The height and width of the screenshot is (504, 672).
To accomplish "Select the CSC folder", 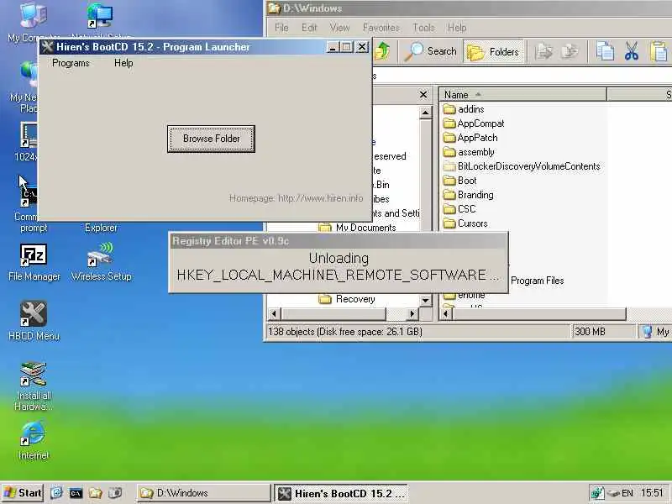I will pyautogui.click(x=459, y=209).
